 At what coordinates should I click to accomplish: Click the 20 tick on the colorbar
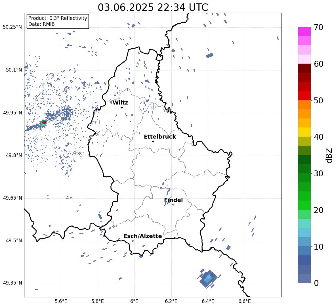click(x=318, y=210)
